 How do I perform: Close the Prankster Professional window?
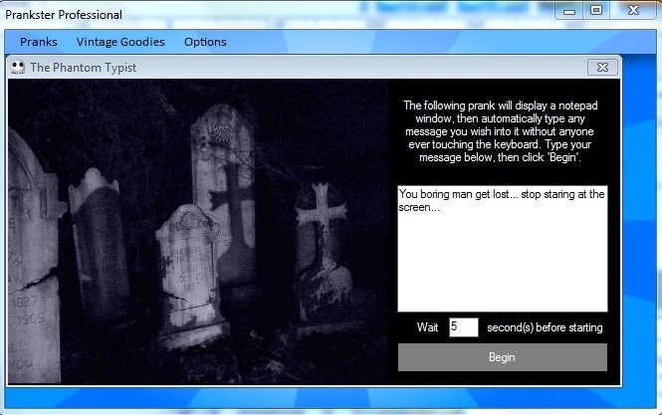pos(633,10)
